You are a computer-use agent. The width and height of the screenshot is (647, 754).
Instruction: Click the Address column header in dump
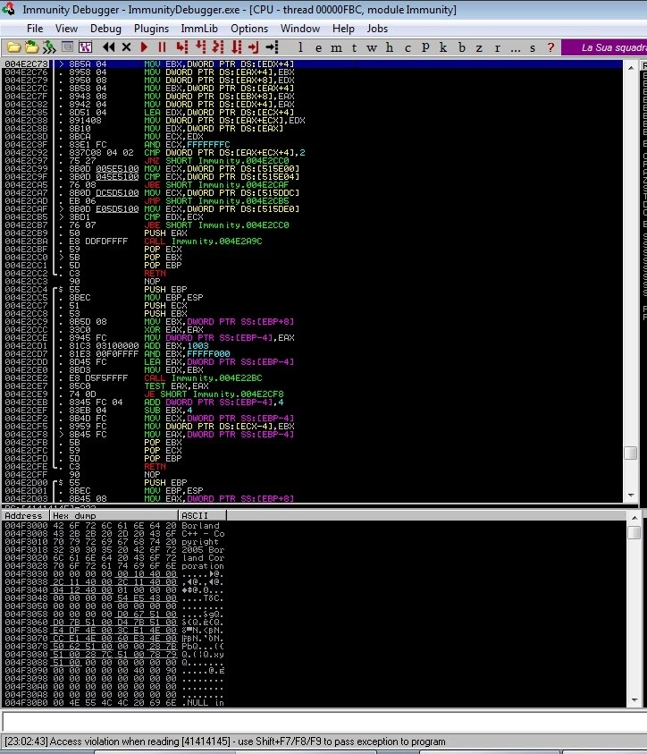[x=25, y=515]
